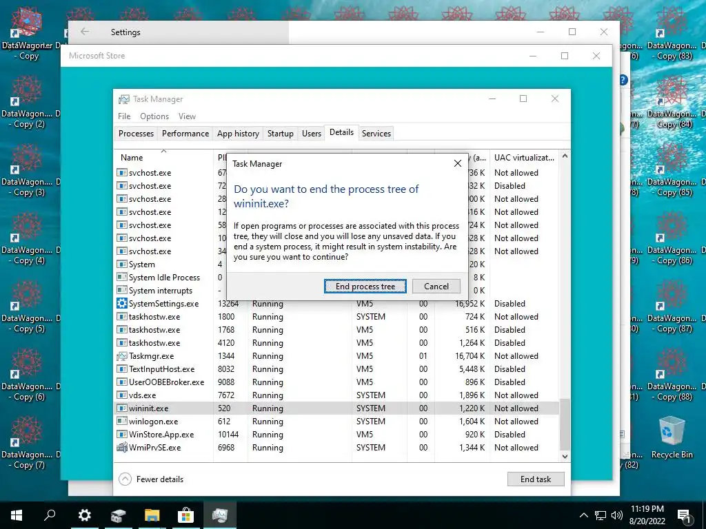706x529 pixels.
Task: Click PID 4120 of taskhostw.exe
Action: click(226, 343)
